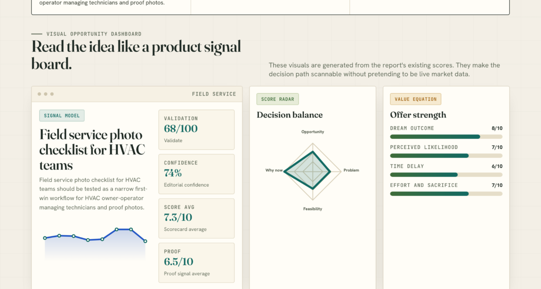Select the Validation 68/100 card
541x289 pixels.
pos(196,130)
